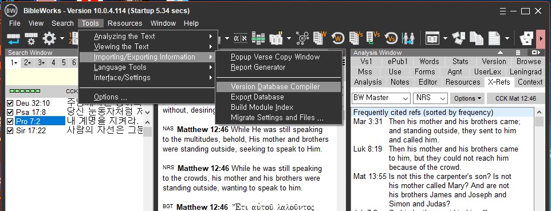Click the two overlapping copy pages icon
551x211 pixels.
tap(477, 38)
